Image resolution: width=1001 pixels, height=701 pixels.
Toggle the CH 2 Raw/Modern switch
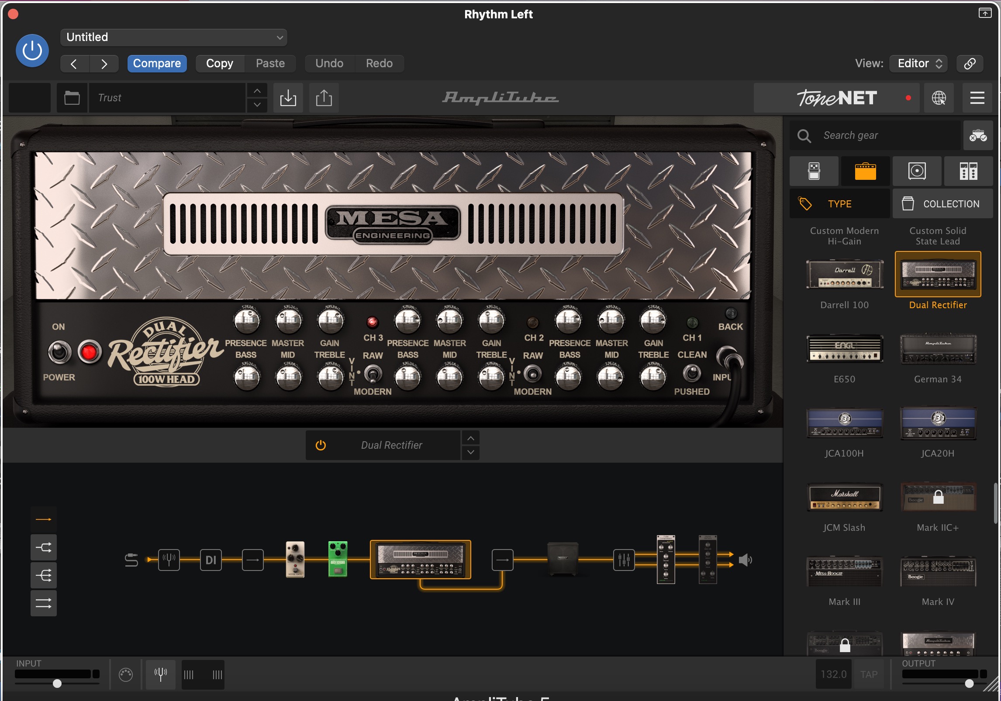[x=532, y=374]
